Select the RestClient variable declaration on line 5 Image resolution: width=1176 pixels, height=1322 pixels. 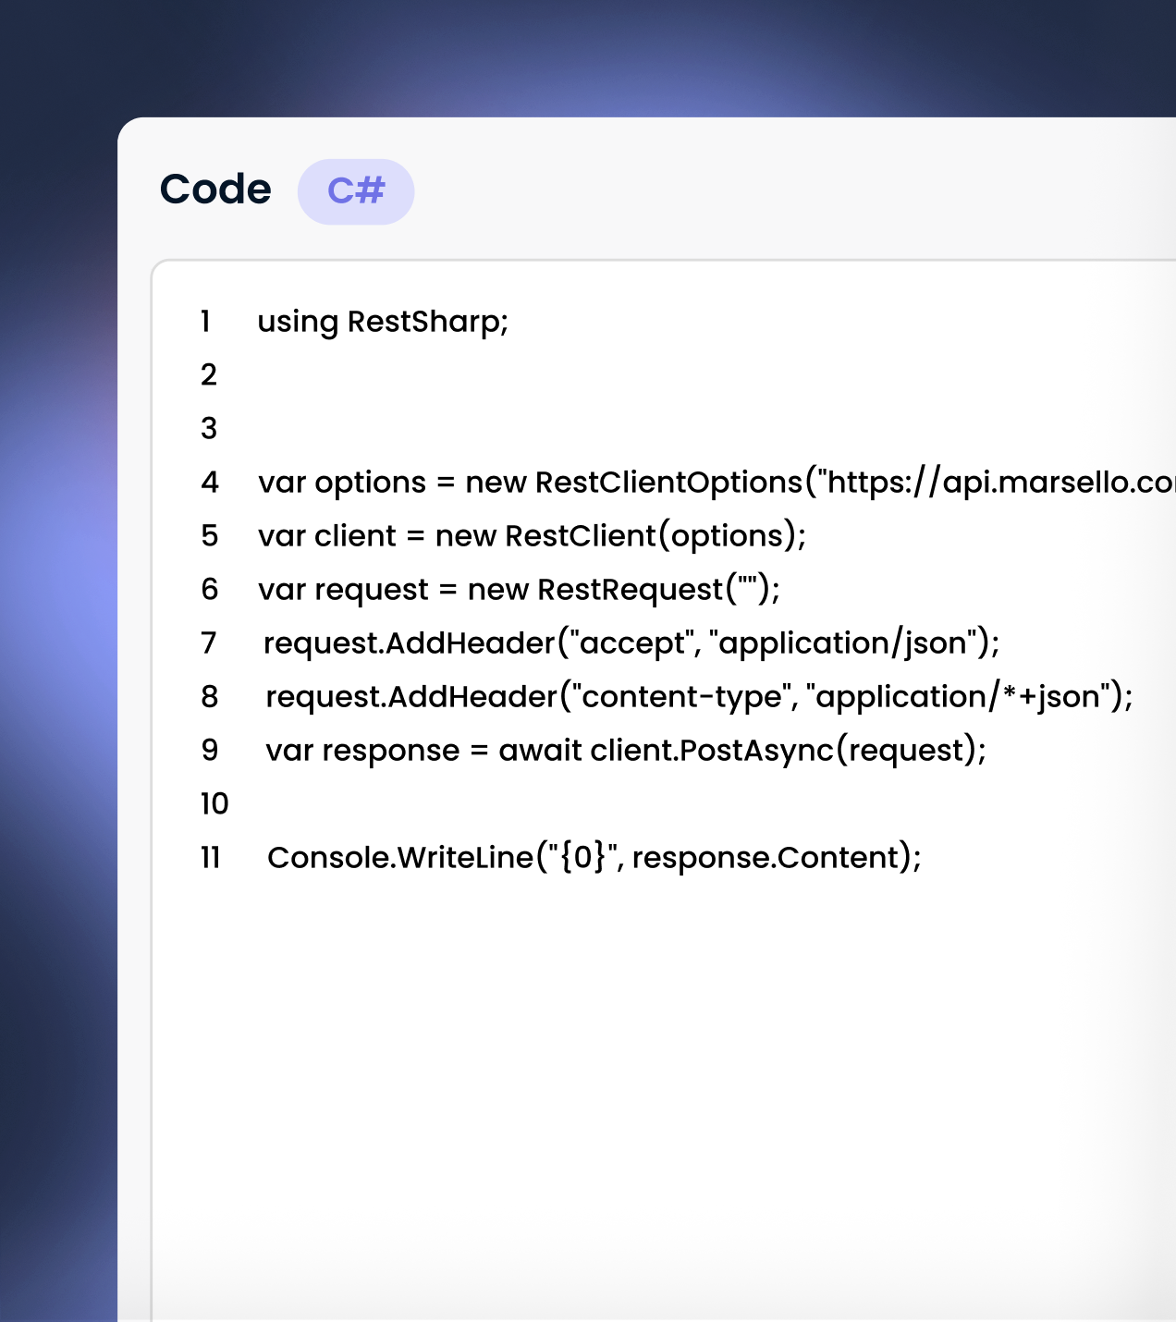click(x=533, y=535)
